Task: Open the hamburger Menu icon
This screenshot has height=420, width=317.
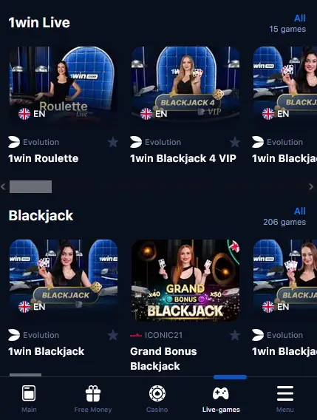Action: click(x=285, y=393)
